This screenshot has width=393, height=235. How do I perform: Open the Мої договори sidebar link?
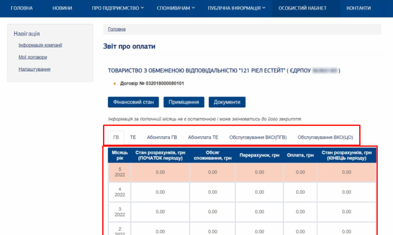(x=33, y=57)
